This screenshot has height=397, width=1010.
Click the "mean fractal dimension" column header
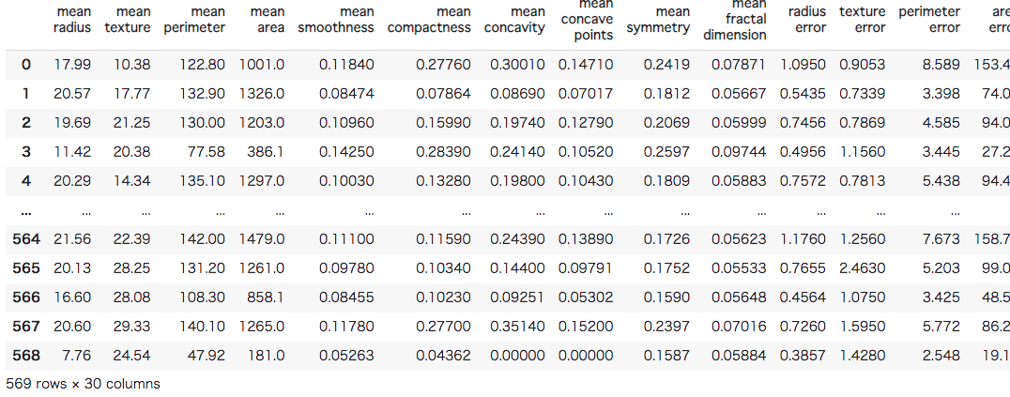tap(734, 20)
